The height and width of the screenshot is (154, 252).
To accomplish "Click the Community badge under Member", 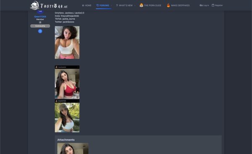I will (x=40, y=26).
